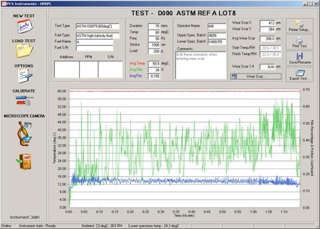The width and height of the screenshot is (320, 229).
Task: Click the Fuel Name input field
Action: click(x=94, y=42)
